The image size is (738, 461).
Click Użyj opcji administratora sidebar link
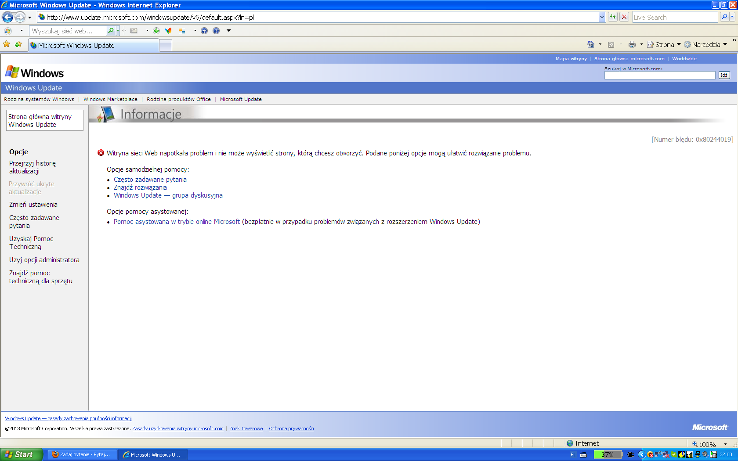click(44, 260)
